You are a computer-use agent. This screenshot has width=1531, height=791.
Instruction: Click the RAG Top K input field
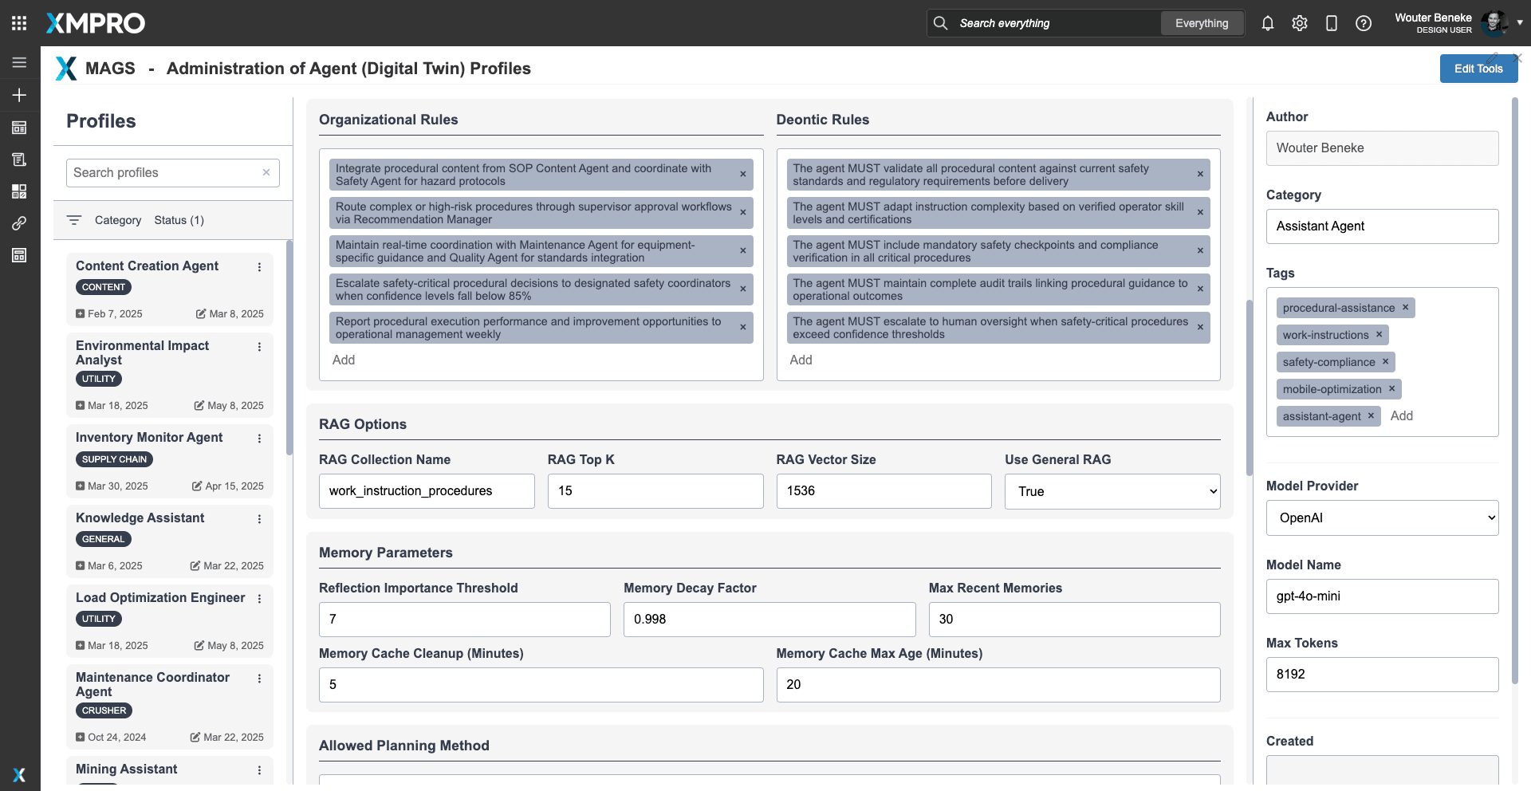pyautogui.click(x=655, y=491)
